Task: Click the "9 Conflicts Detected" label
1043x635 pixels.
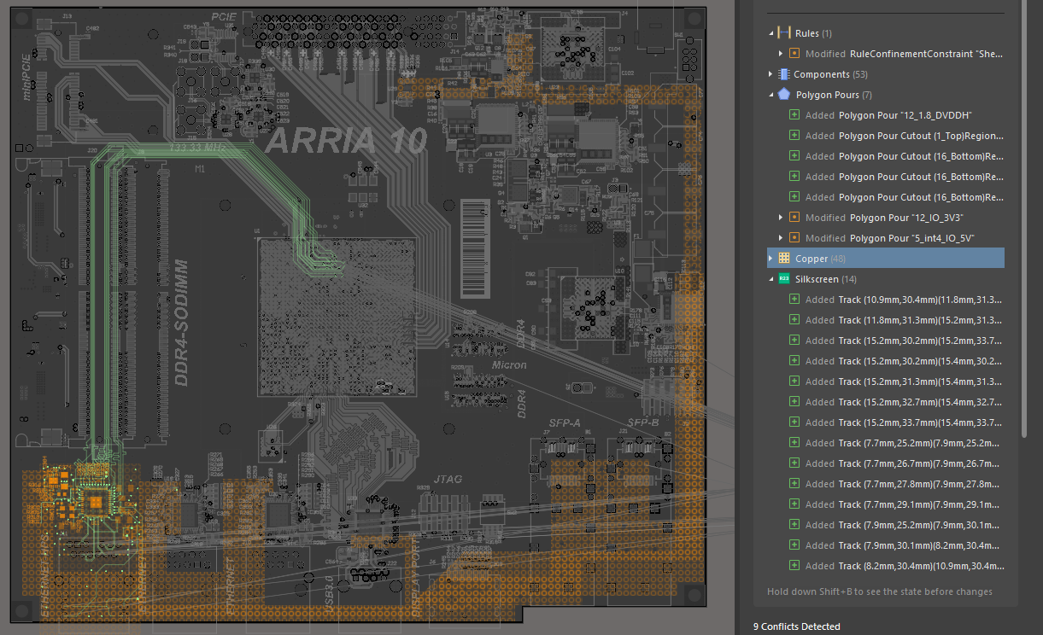Action: click(x=796, y=626)
